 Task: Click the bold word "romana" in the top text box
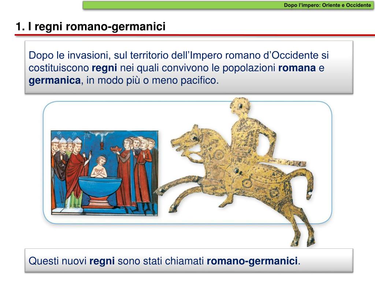tap(297, 68)
